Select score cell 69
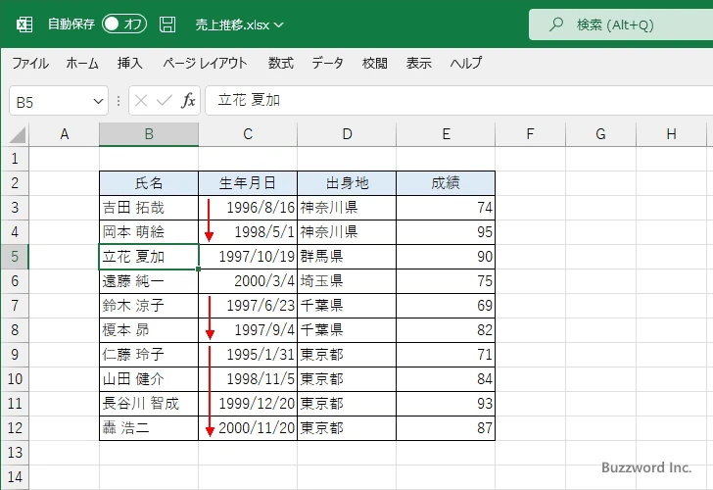 click(x=446, y=306)
